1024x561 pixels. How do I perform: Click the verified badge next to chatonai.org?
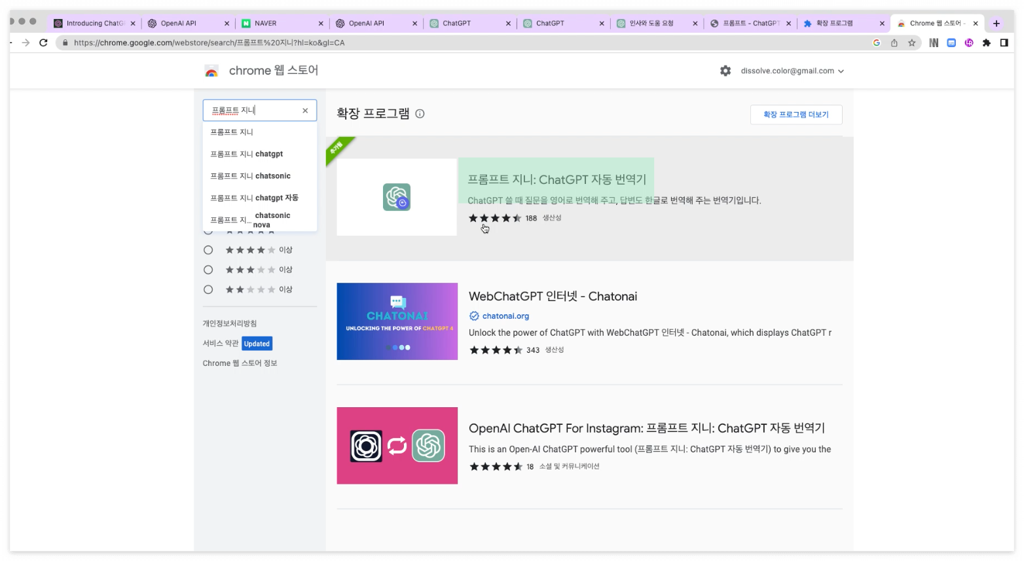click(x=474, y=316)
